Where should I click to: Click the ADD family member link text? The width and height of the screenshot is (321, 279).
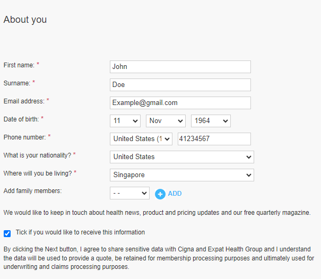pos(175,194)
